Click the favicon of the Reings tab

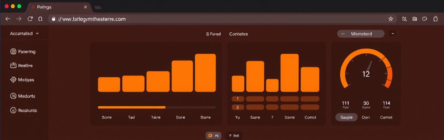click(x=34, y=7)
